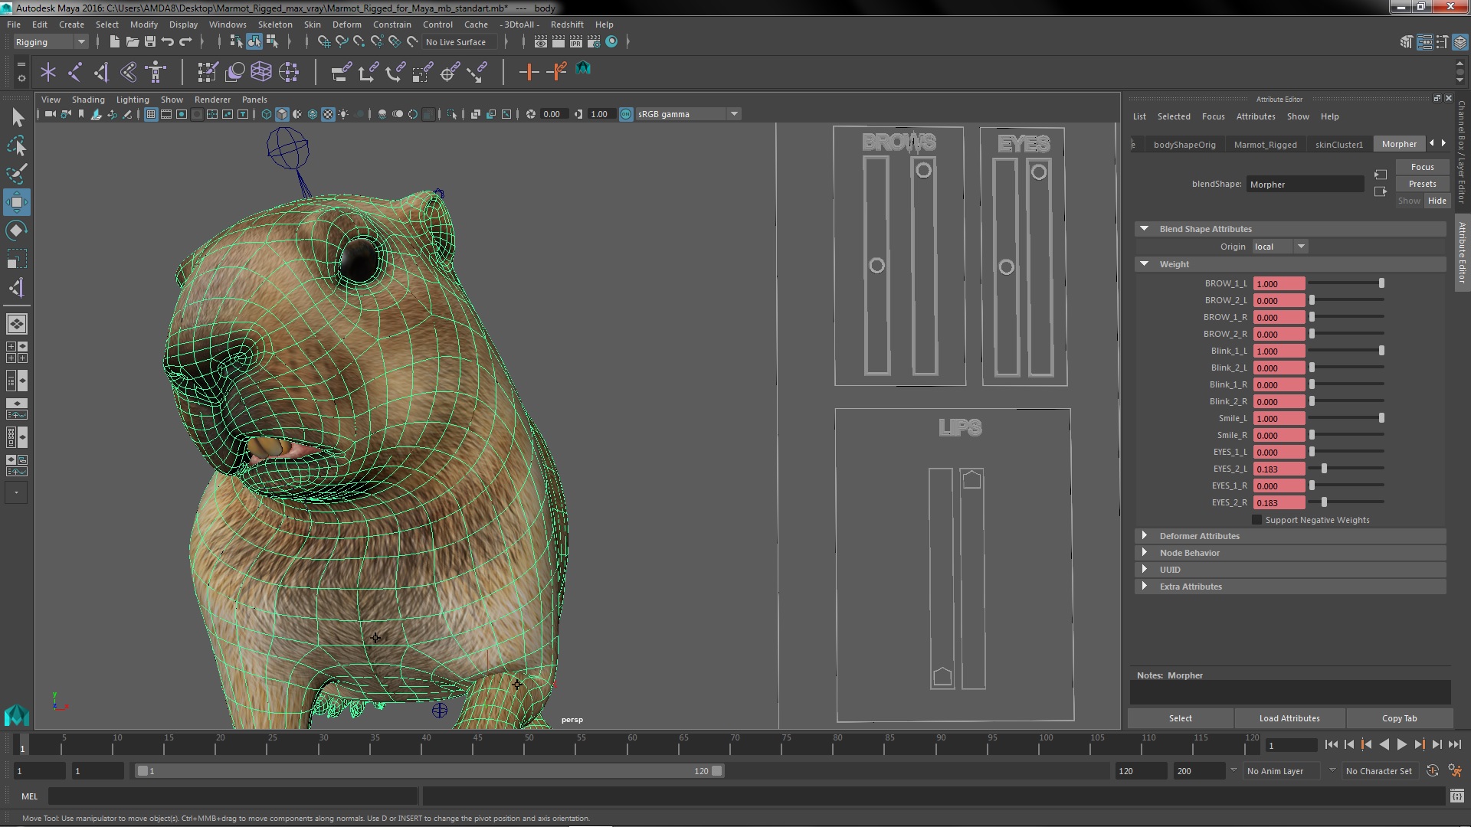Go to start of playback range
This screenshot has height=827, width=1471.
(x=1331, y=744)
